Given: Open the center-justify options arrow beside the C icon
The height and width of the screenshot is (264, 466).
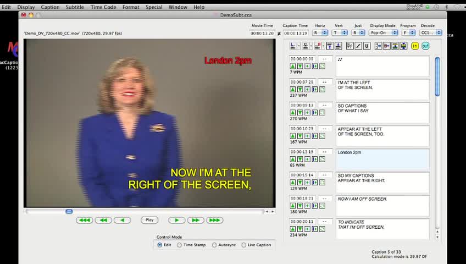Looking at the screenshot, I should pyautogui.click(x=311, y=46).
